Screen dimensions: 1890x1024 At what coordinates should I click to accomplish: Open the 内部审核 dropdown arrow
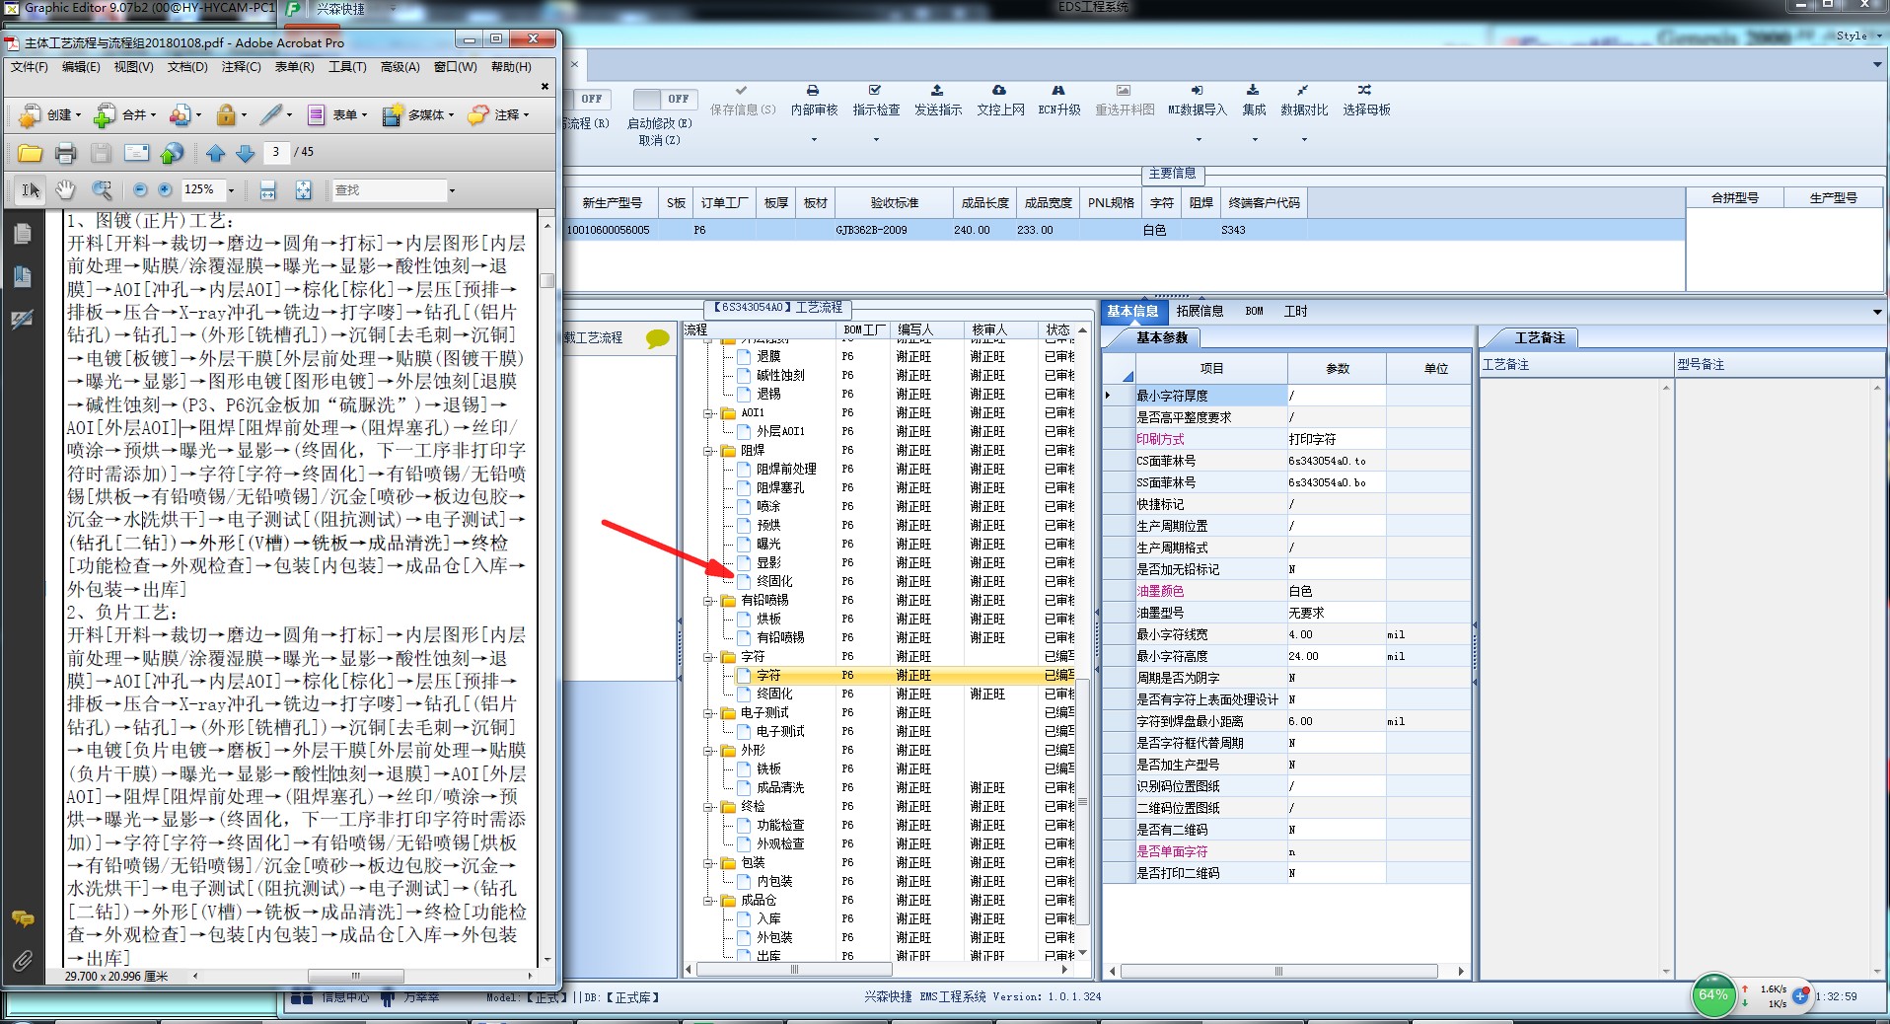[814, 140]
